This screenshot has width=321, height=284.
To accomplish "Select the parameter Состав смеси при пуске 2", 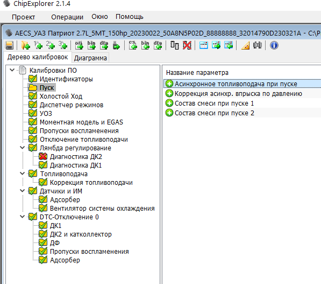I will tap(215, 113).
